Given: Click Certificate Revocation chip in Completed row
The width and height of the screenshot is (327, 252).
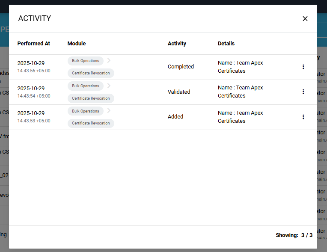Looking at the screenshot, I should pos(91,73).
